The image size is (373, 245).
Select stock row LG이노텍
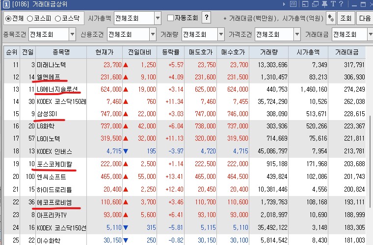point(185,138)
